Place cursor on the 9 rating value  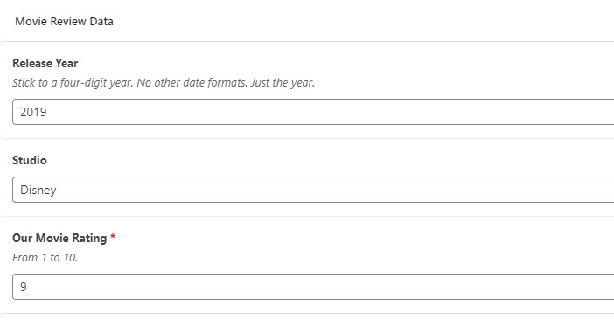point(24,287)
